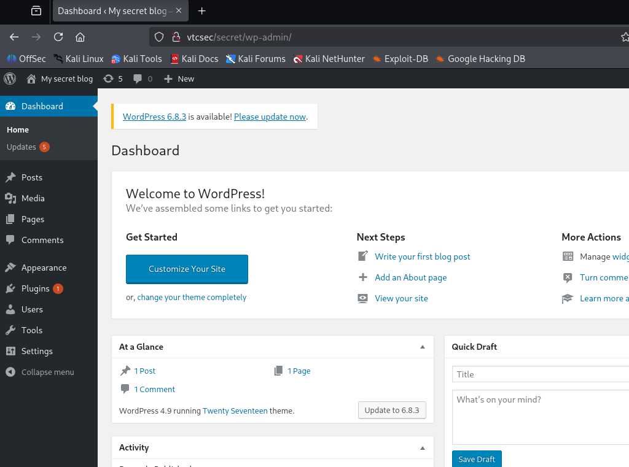The image size is (629, 467).
Task: Click pencil icon next to Write first post
Action: [362, 256]
